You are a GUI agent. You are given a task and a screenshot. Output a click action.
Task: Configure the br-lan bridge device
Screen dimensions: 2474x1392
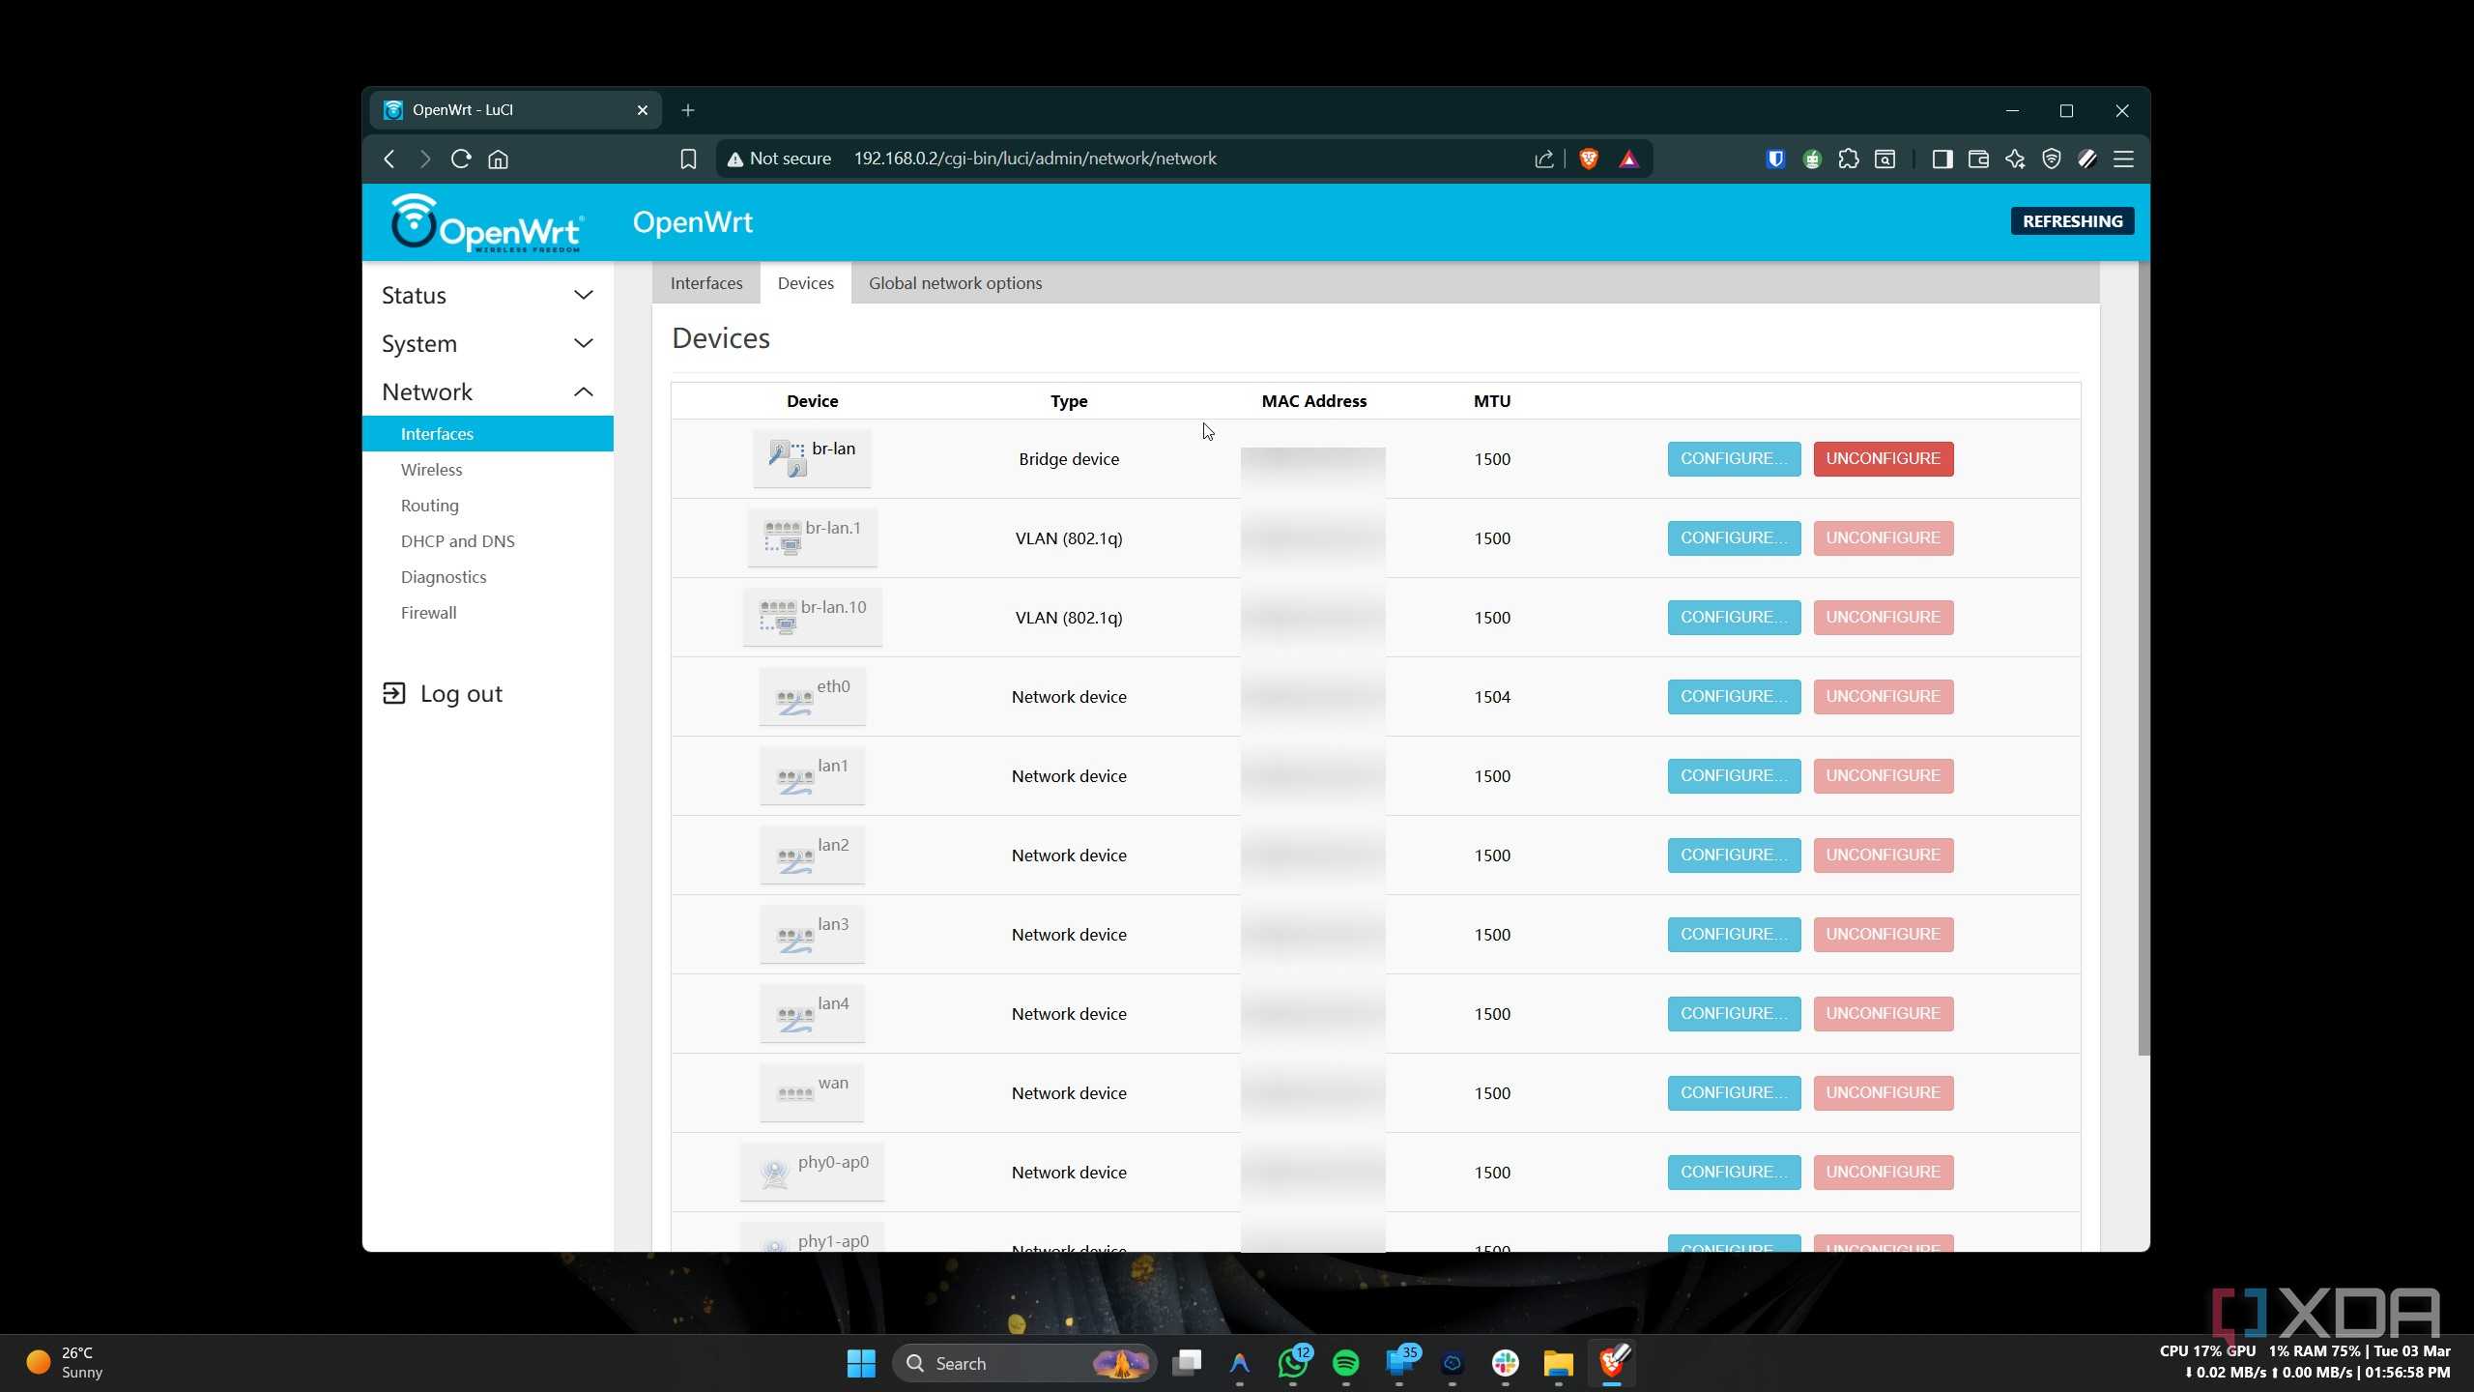tap(1734, 459)
